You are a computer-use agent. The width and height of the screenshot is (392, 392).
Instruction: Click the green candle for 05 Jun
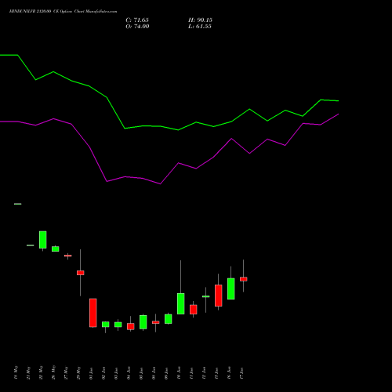tap(143, 322)
